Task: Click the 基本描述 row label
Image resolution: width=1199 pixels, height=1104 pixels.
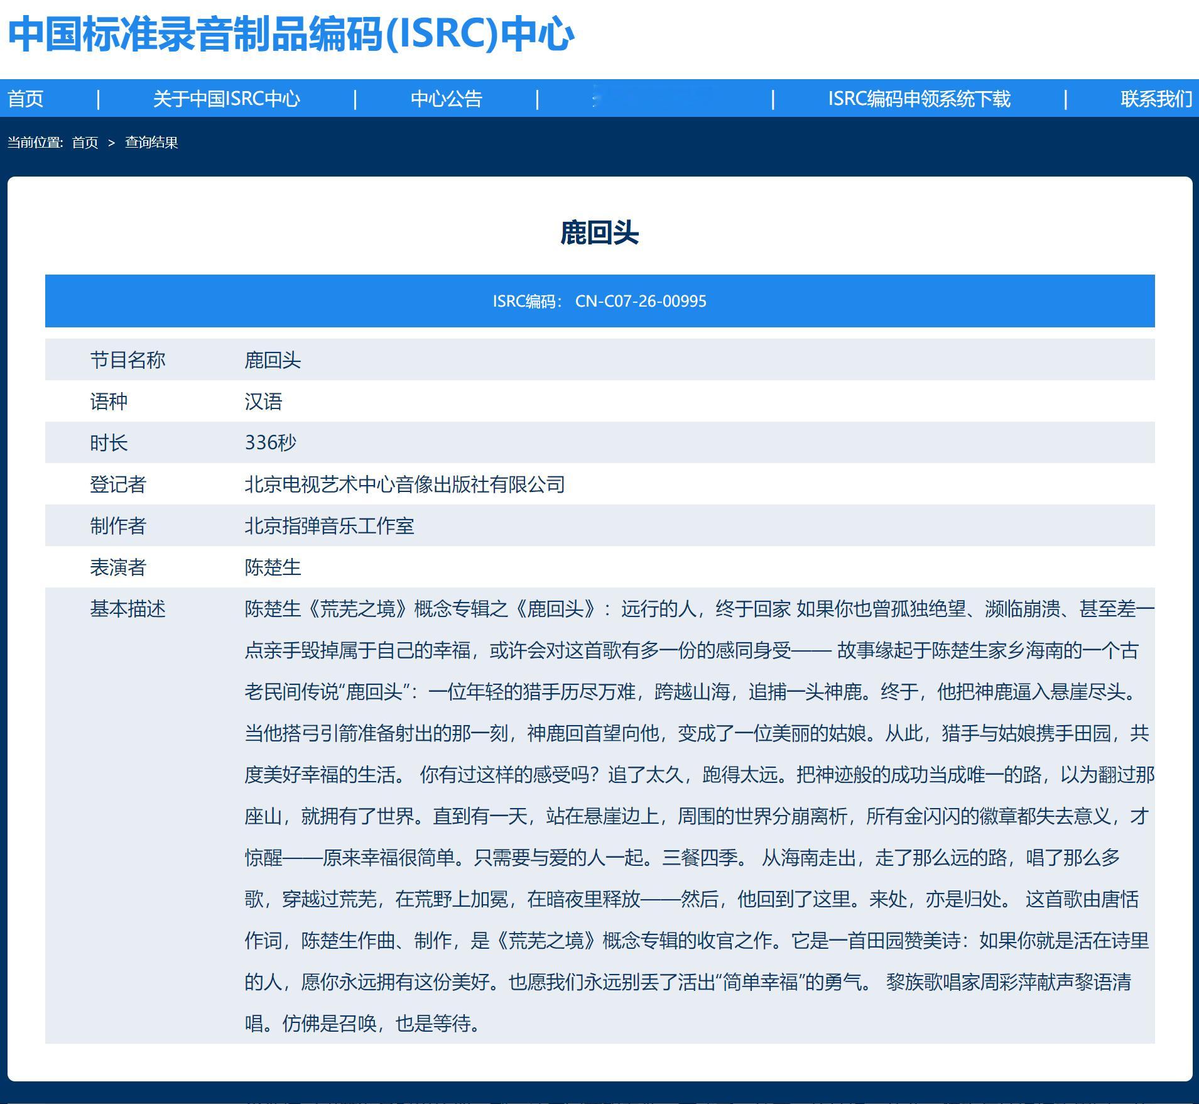Action: [127, 609]
